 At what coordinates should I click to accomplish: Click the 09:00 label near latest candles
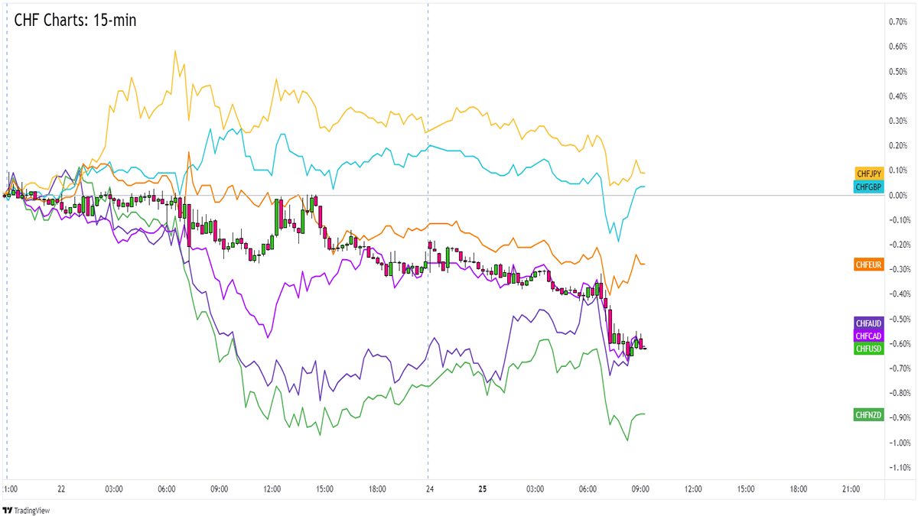click(640, 488)
